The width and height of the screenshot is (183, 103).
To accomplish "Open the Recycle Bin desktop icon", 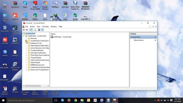I will tap(5, 29).
